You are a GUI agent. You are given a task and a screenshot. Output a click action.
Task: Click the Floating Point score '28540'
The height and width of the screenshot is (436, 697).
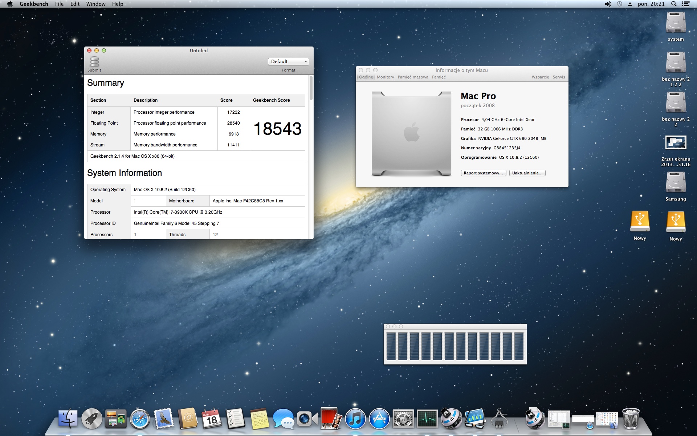click(x=233, y=123)
